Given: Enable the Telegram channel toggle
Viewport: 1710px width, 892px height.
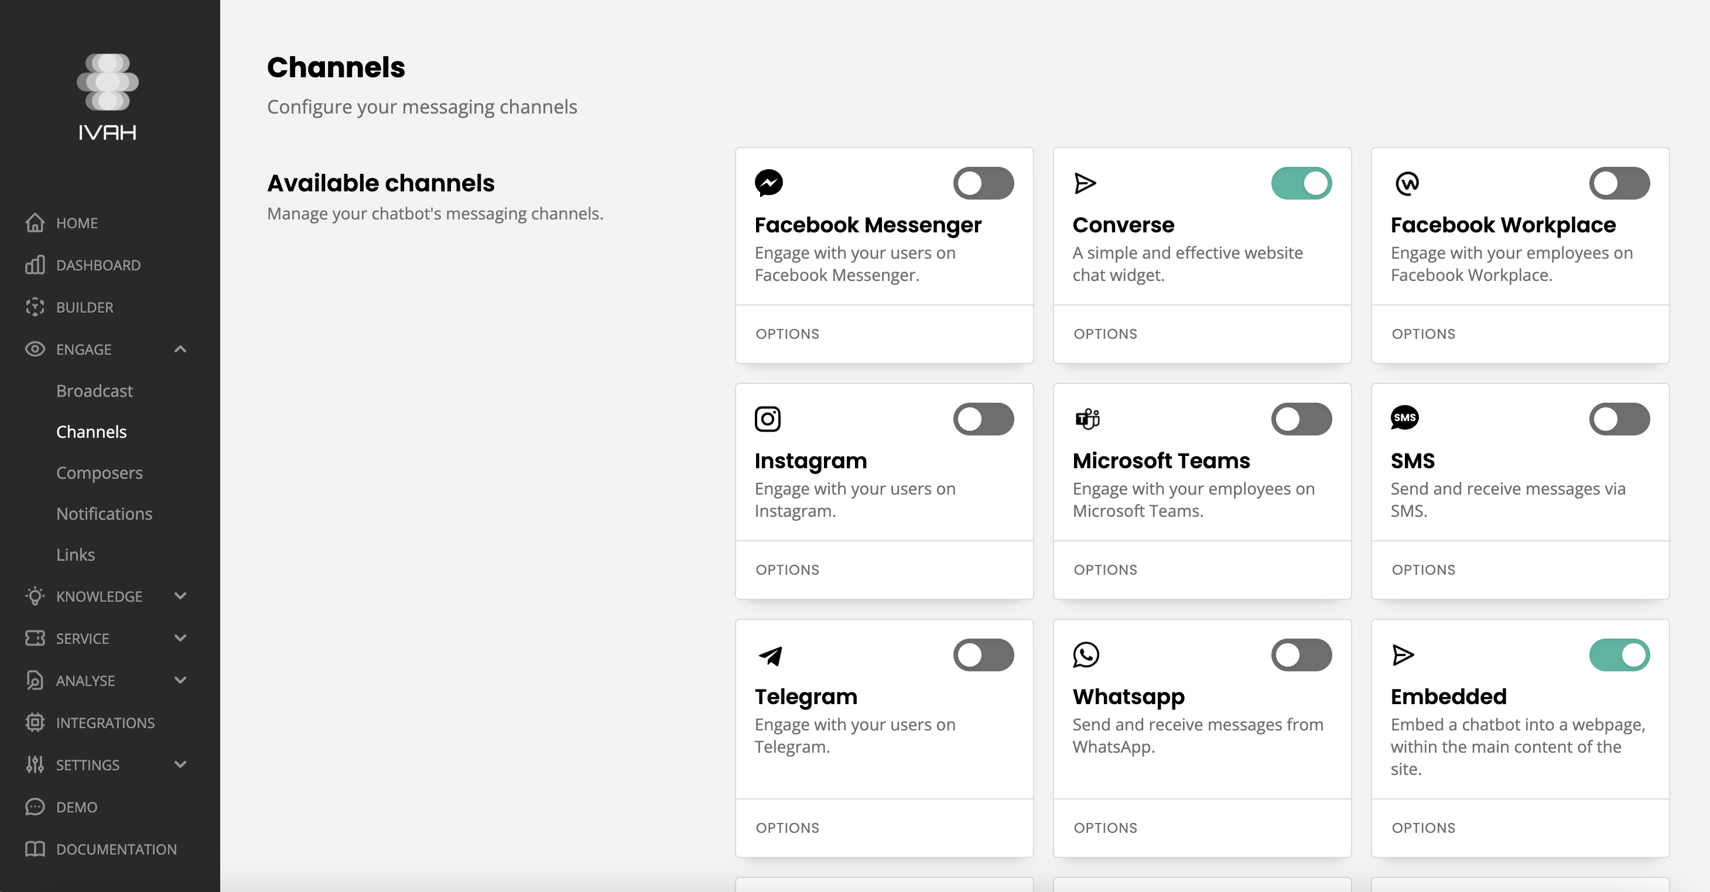Looking at the screenshot, I should (x=983, y=654).
